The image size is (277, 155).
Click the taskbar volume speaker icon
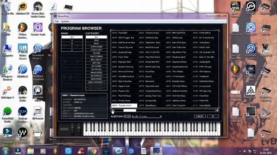[x=245, y=151]
